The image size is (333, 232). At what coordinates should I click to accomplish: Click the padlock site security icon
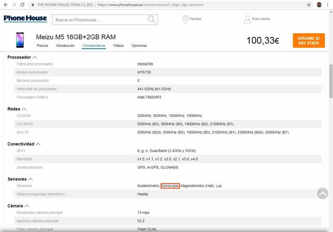(x=33, y=5)
